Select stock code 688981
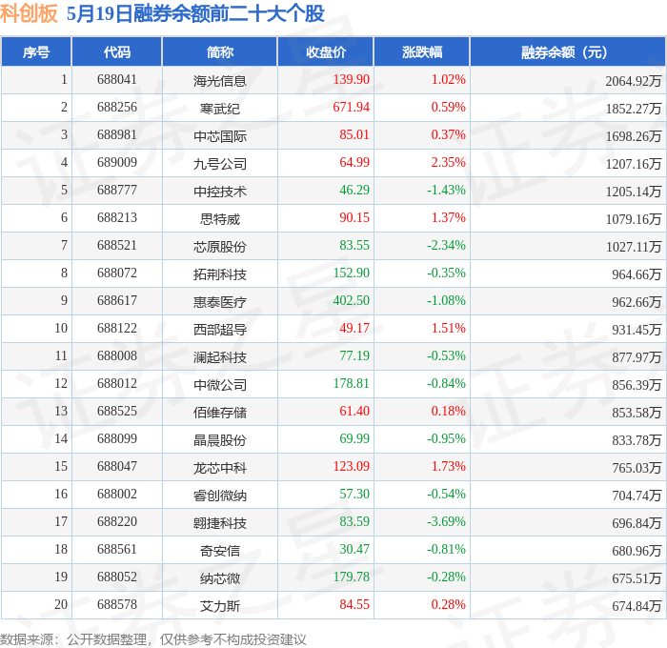The height and width of the screenshot is (648, 667). click(x=117, y=135)
